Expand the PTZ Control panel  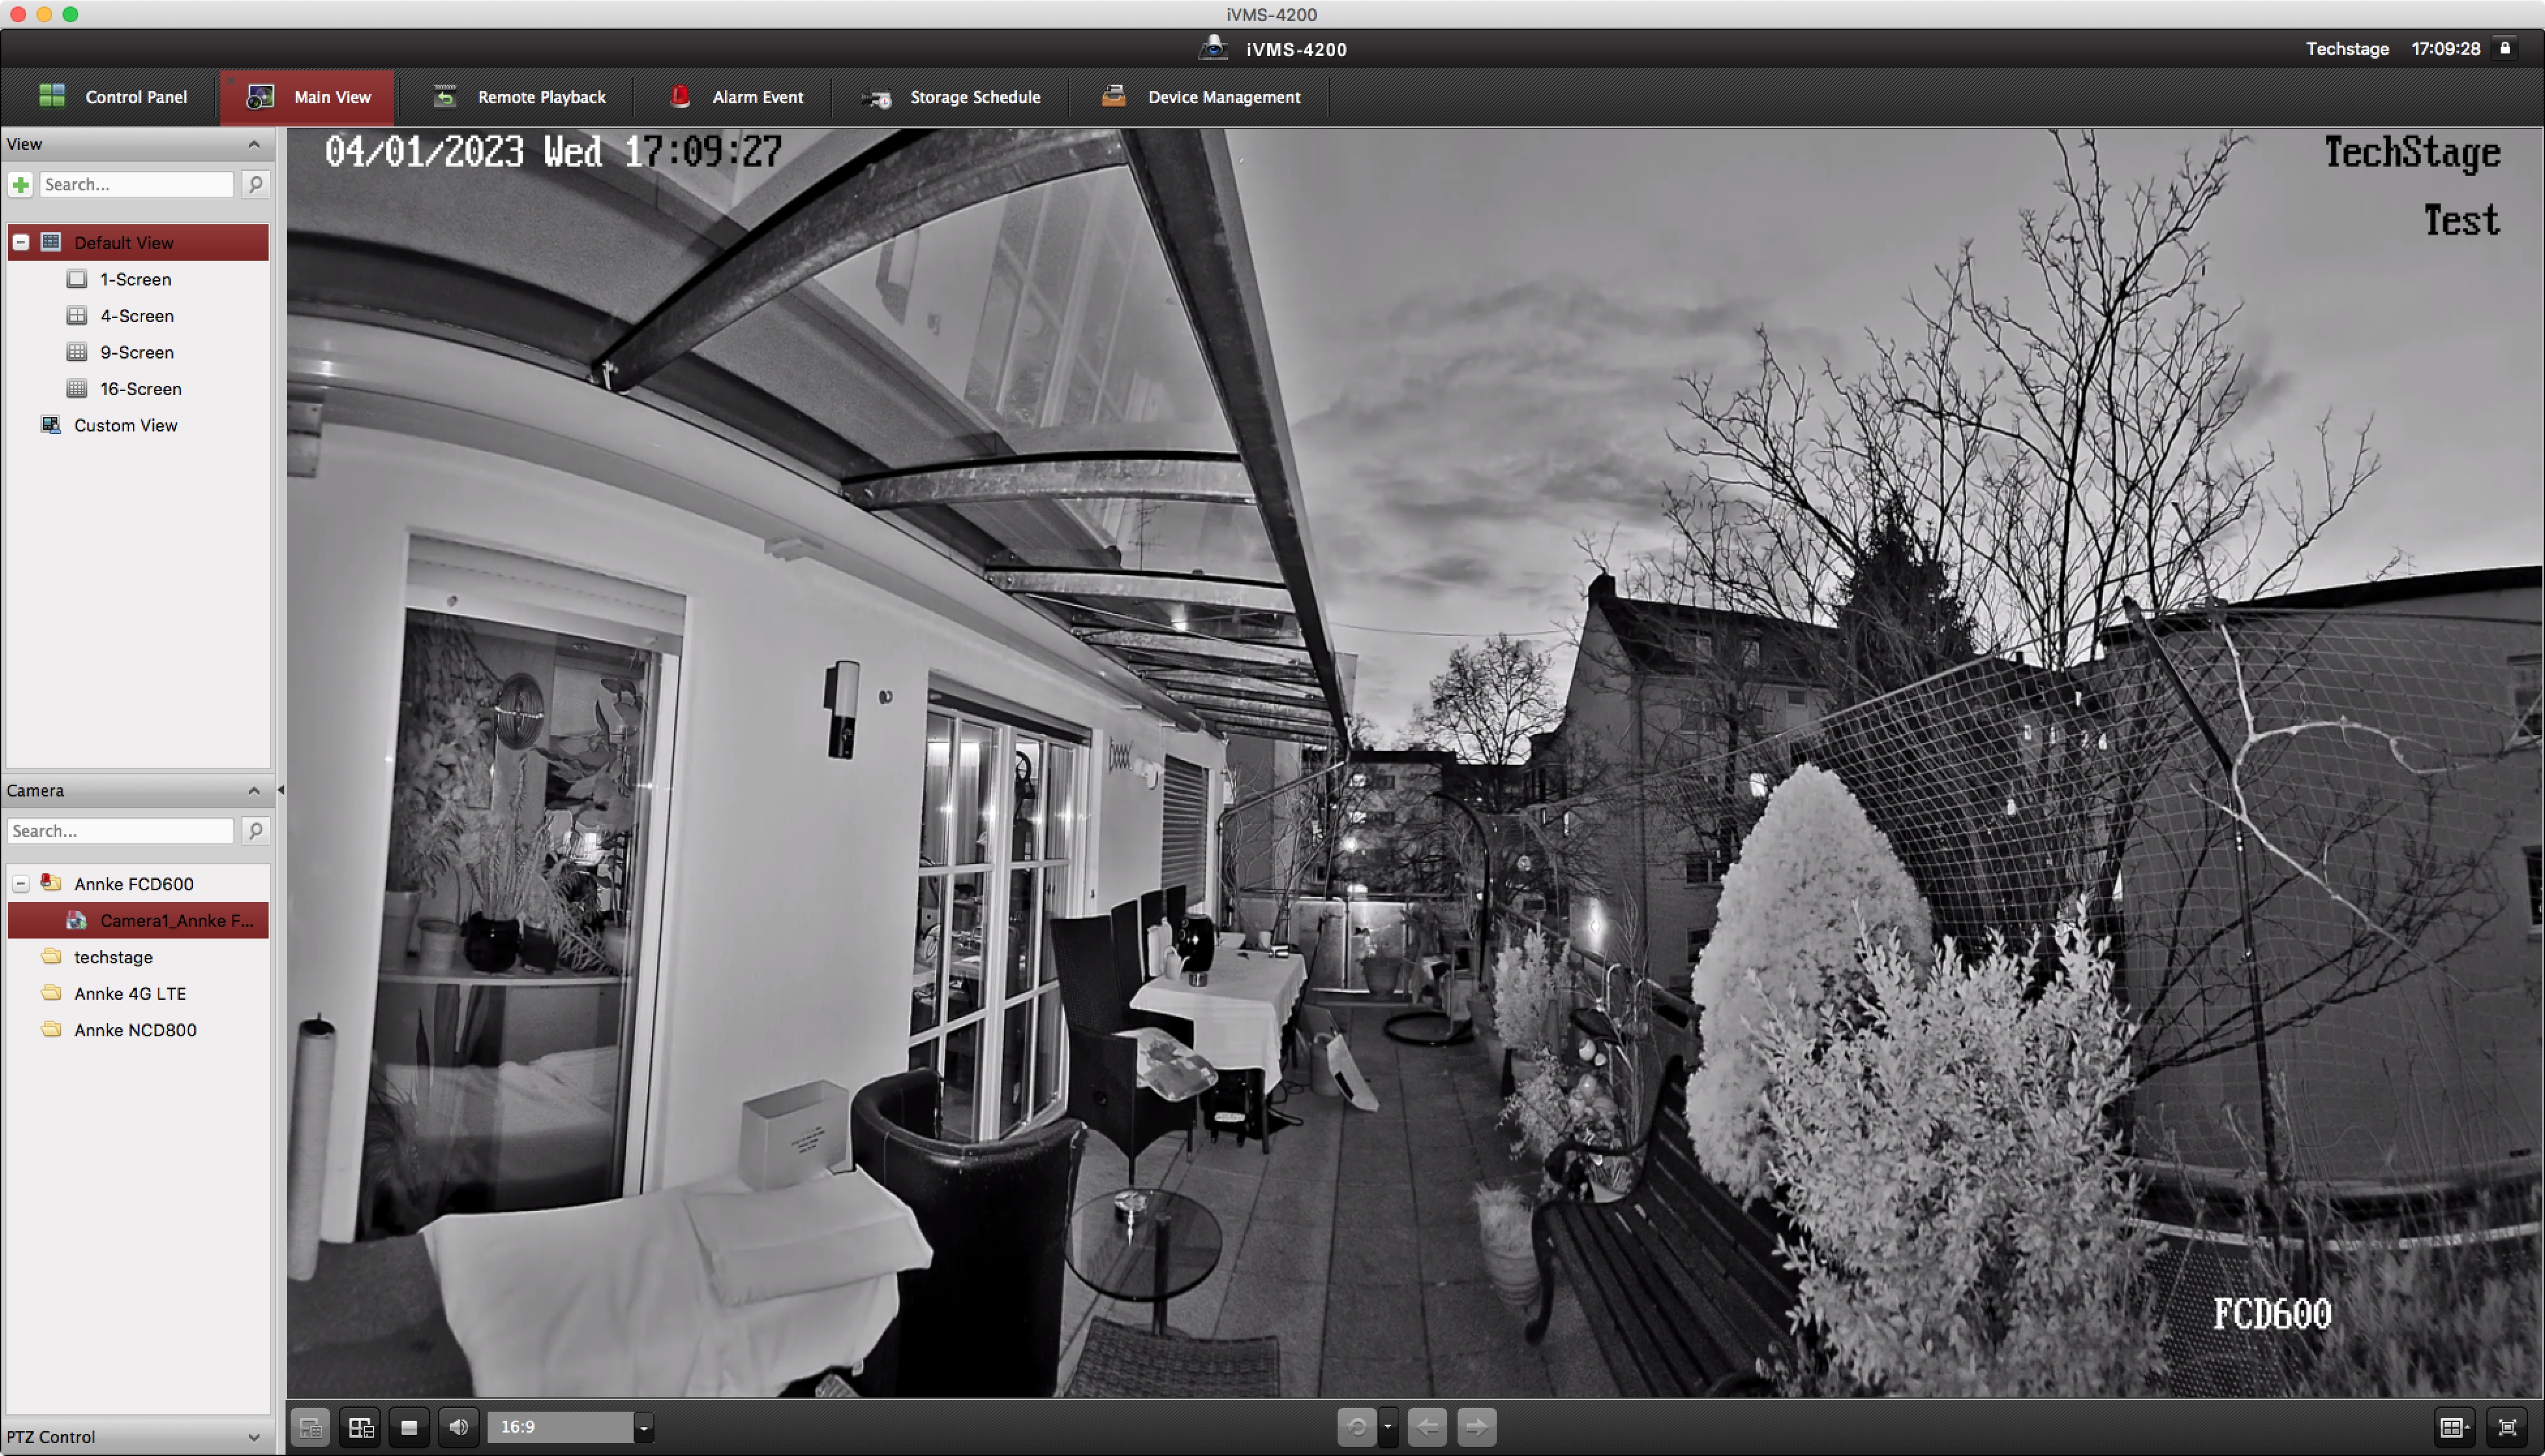click(x=253, y=1437)
